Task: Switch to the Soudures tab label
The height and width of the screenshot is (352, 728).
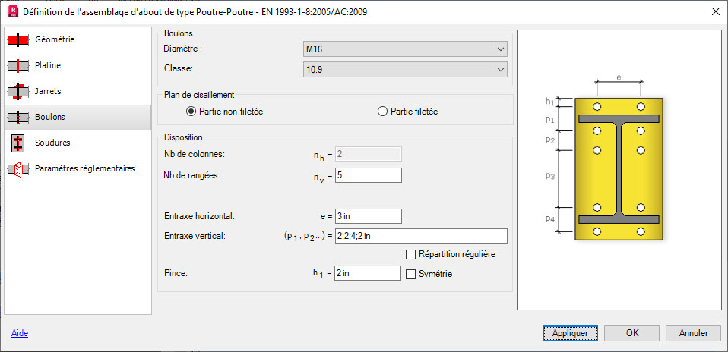Action: point(52,143)
